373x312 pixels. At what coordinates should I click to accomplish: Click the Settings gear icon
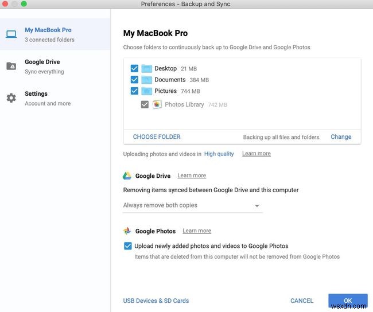tap(11, 98)
